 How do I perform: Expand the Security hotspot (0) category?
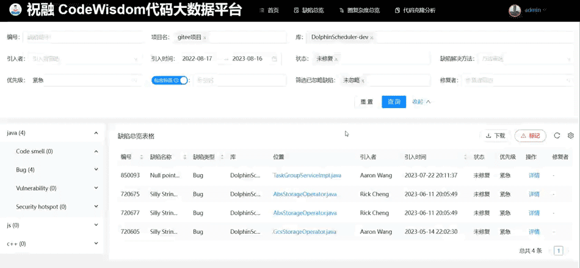[x=96, y=206]
